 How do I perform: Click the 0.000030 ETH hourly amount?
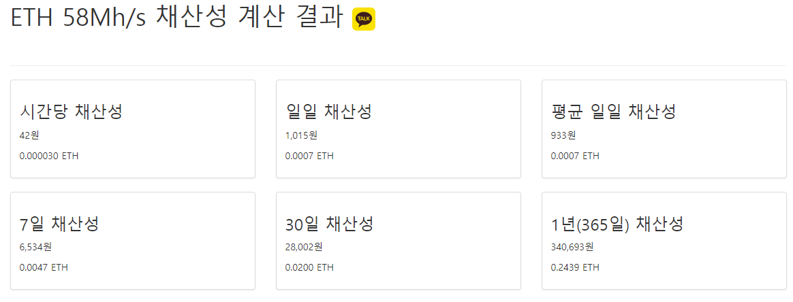coord(49,156)
